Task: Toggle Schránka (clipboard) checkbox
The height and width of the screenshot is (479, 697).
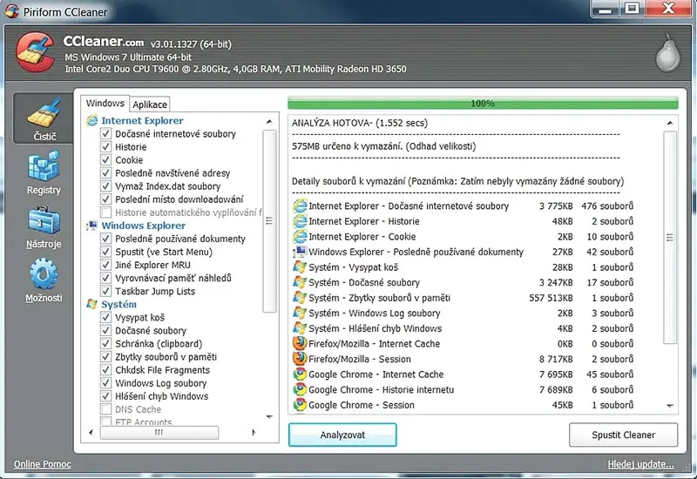Action: (x=105, y=343)
